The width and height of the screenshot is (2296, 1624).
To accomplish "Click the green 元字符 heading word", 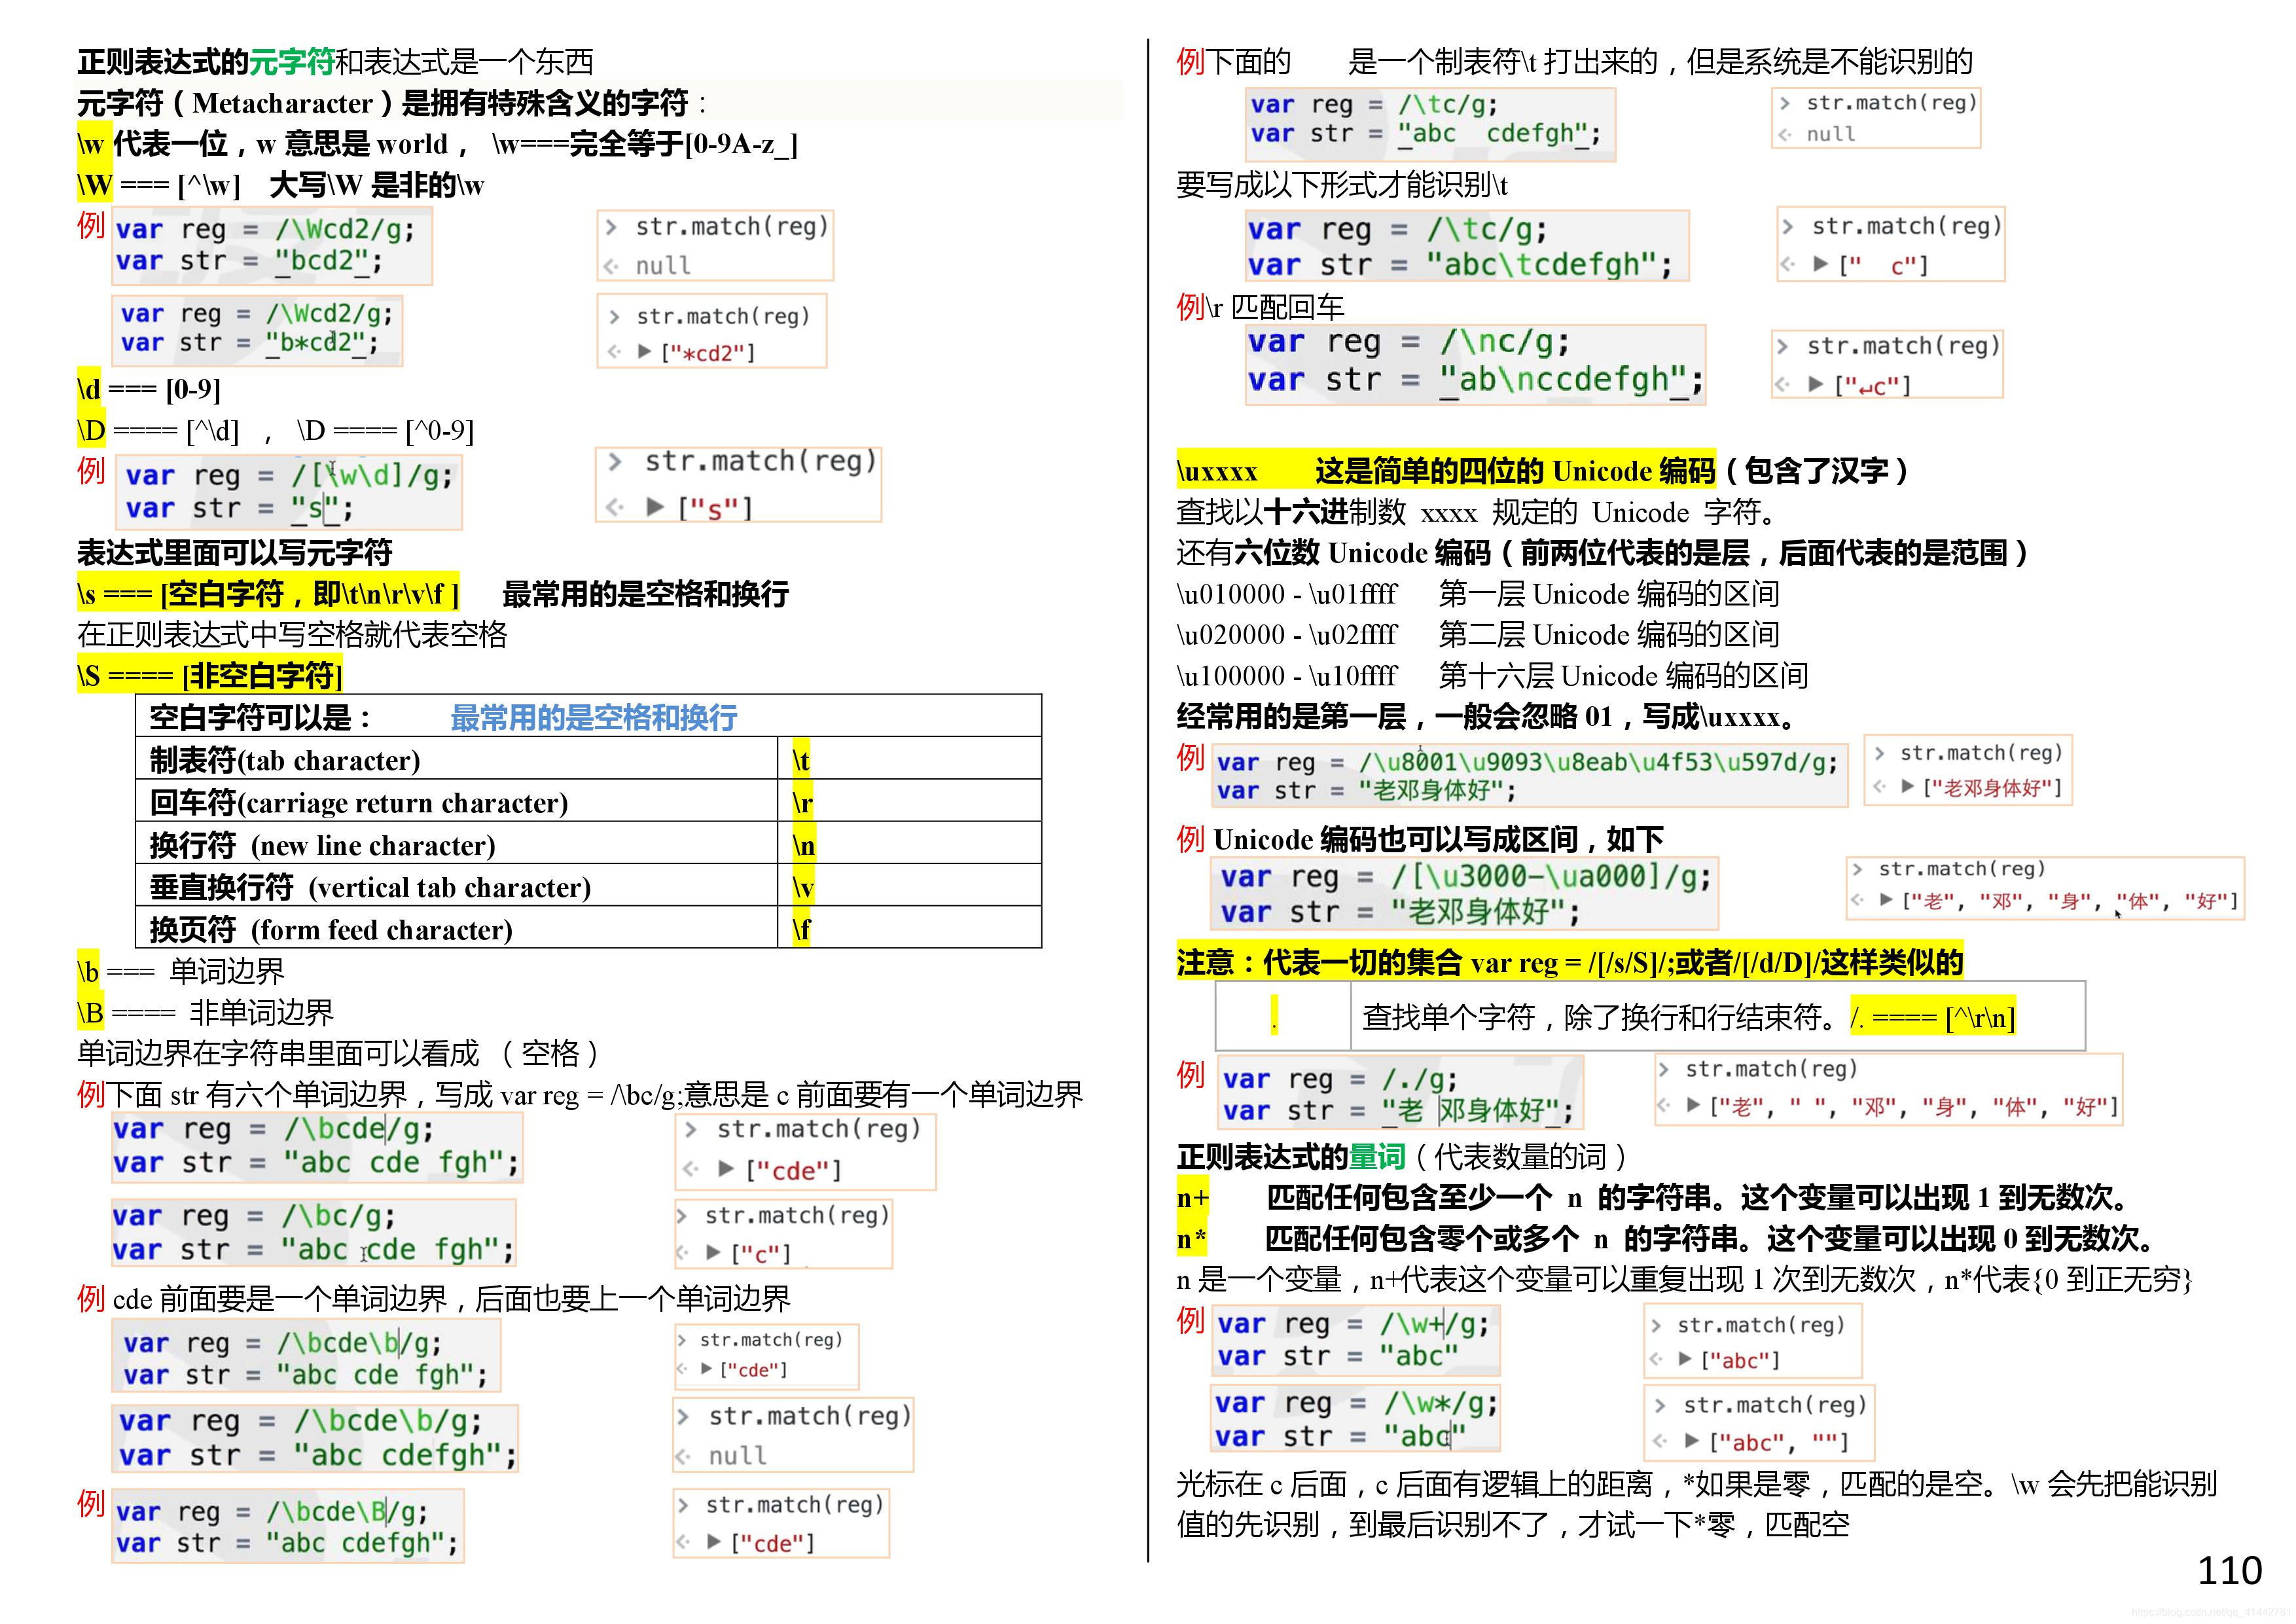I will pyautogui.click(x=292, y=62).
